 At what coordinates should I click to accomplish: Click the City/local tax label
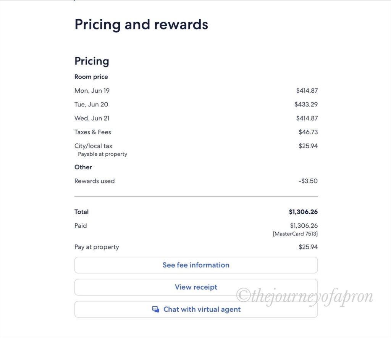pyautogui.click(x=93, y=146)
